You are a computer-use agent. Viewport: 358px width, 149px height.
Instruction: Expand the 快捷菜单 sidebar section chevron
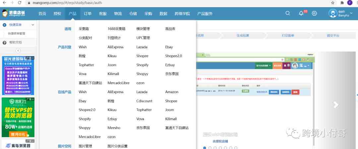(x=32, y=25)
